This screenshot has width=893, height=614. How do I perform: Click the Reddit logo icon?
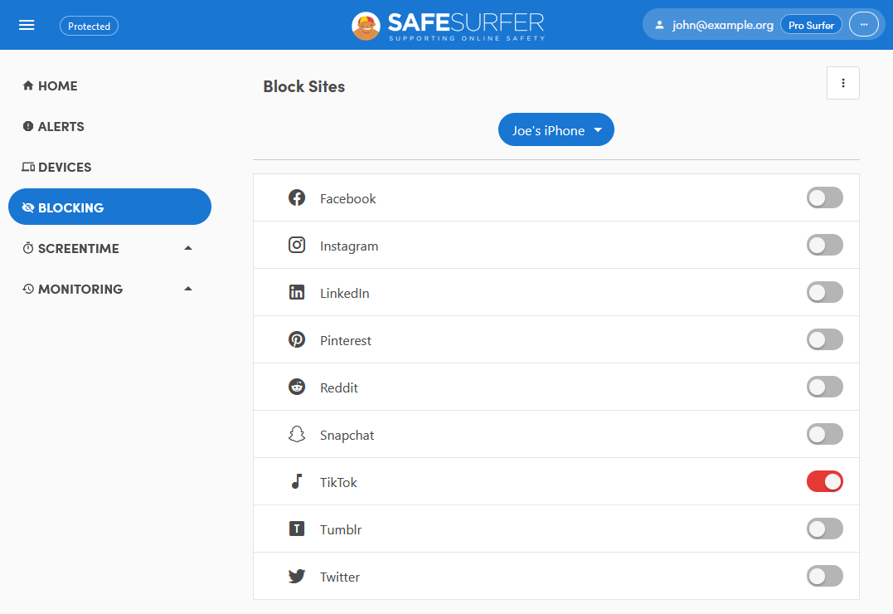(297, 387)
